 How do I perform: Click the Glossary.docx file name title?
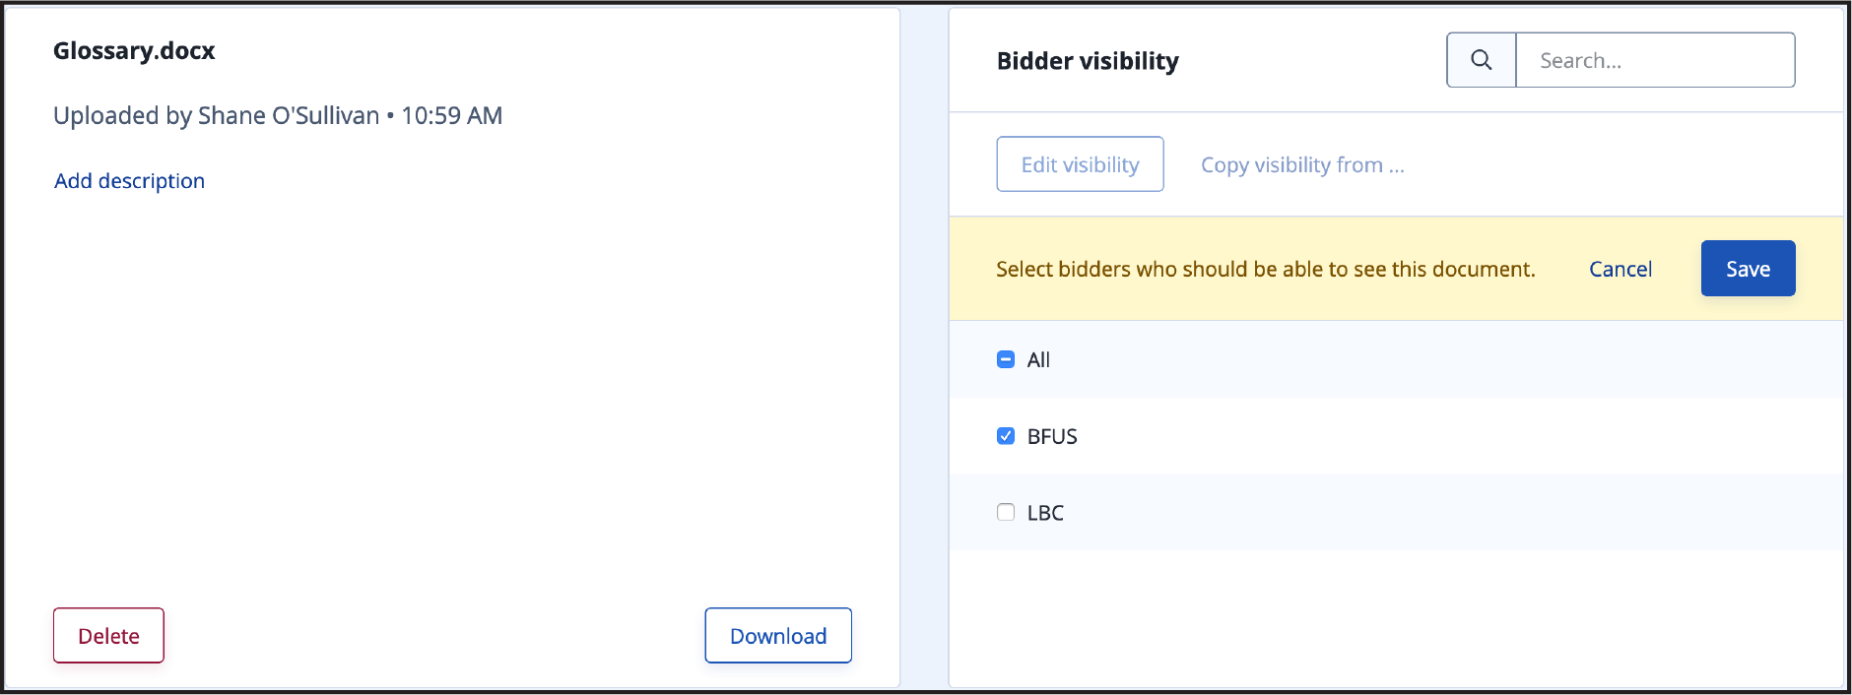134,50
